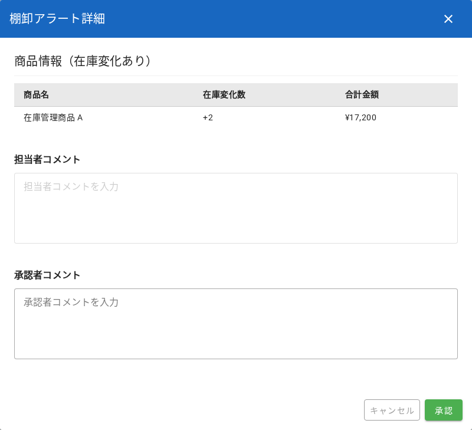Click the キャンセル button
This screenshot has width=472, height=430.
coord(392,410)
